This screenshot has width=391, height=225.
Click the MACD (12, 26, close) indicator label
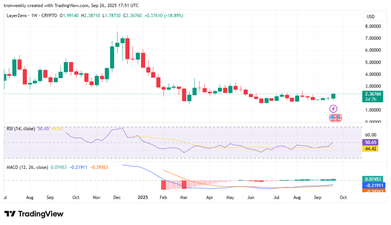27,167
